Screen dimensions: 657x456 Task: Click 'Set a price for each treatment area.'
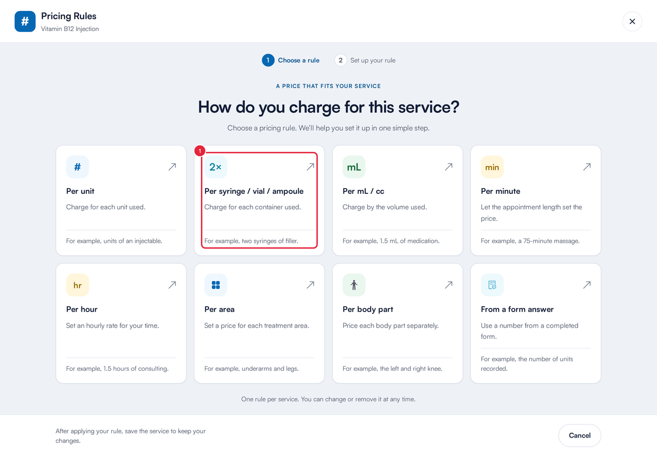pos(256,326)
